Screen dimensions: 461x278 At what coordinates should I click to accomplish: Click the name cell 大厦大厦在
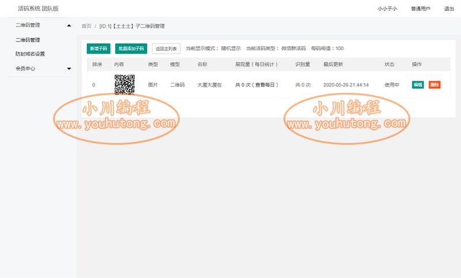point(209,85)
